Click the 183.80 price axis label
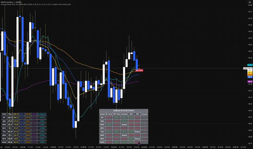This screenshot has height=149, width=253. [250, 5]
